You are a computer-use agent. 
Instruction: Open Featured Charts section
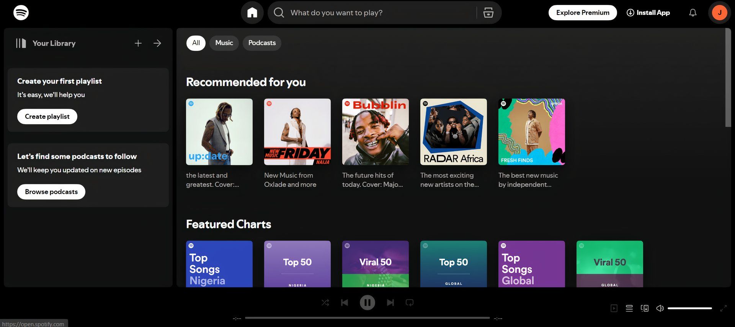pos(229,224)
